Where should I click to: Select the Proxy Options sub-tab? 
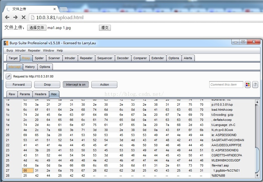tap(45, 67)
